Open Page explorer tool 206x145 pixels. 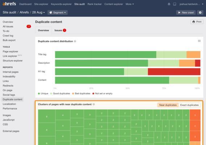pos(10,51)
